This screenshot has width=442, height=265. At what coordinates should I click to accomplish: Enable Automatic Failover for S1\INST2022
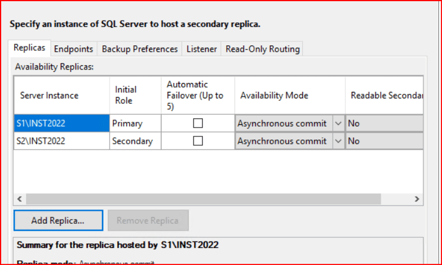click(198, 124)
